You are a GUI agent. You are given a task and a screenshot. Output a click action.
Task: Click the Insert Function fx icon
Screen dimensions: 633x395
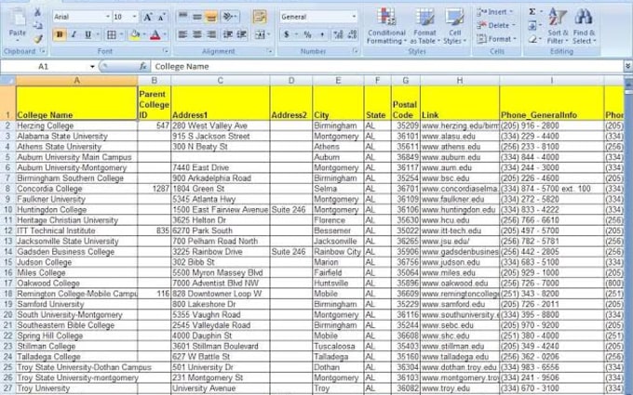[142, 67]
